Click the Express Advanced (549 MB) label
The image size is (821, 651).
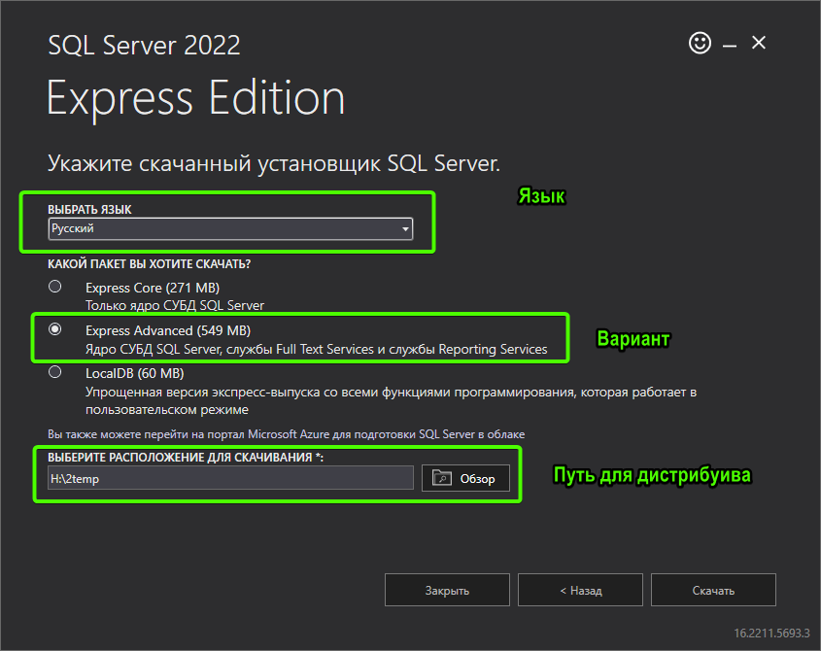[x=168, y=330]
